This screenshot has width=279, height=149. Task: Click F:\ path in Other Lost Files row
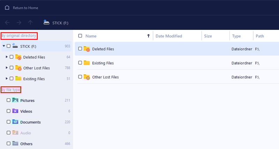[x=257, y=77]
